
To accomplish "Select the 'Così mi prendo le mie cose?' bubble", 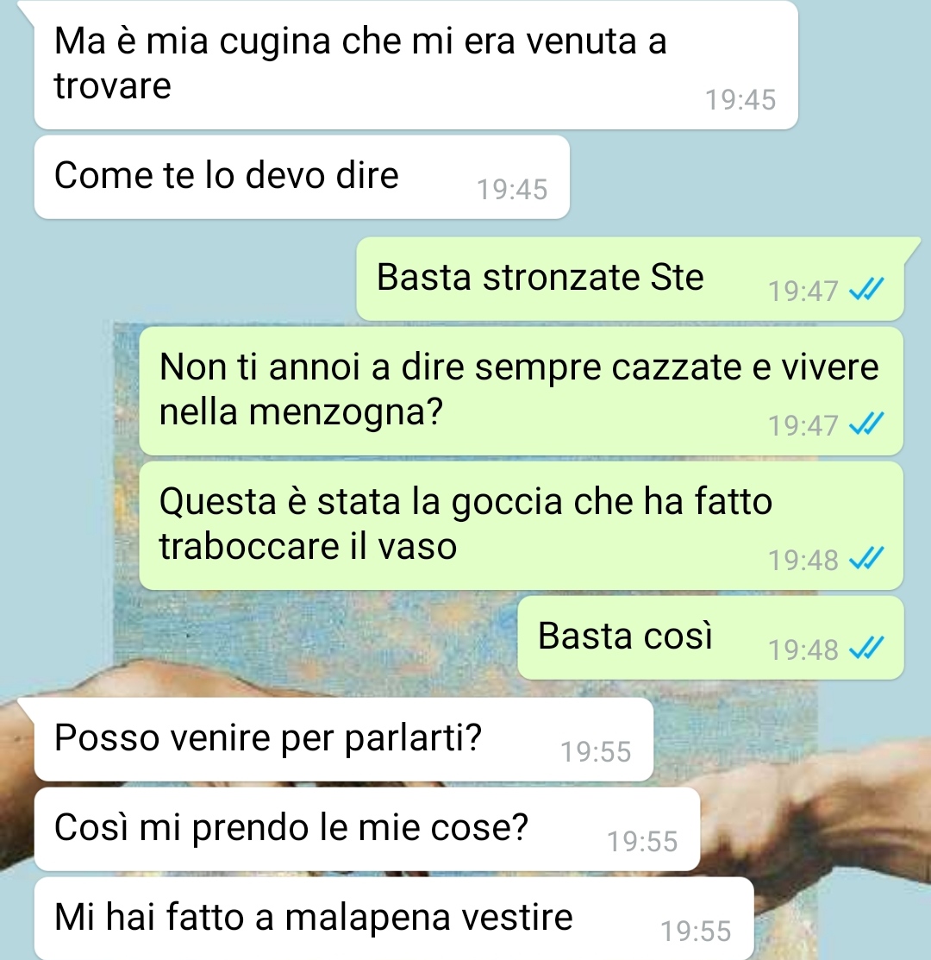I will (367, 829).
